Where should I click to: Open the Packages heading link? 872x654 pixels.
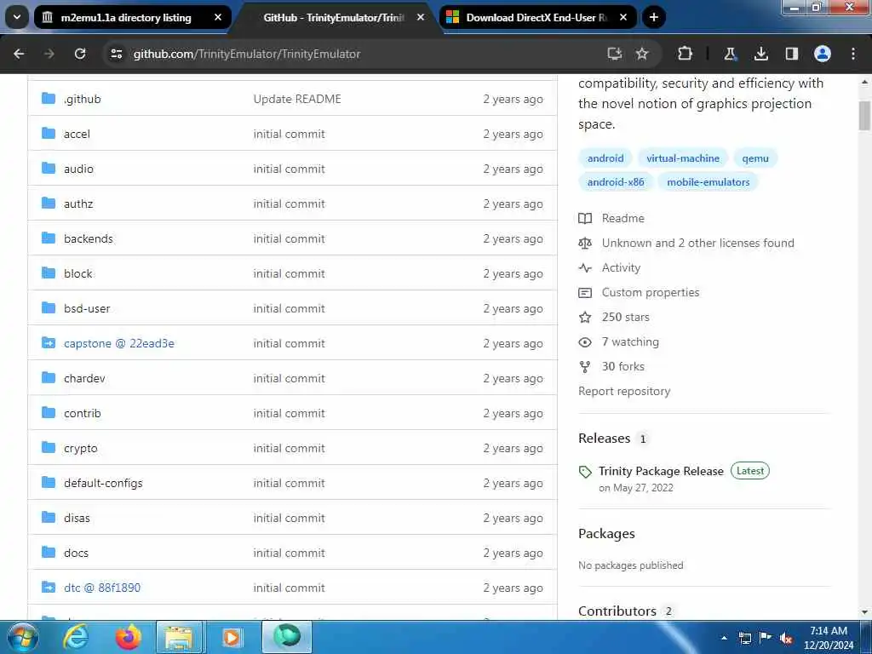(606, 534)
